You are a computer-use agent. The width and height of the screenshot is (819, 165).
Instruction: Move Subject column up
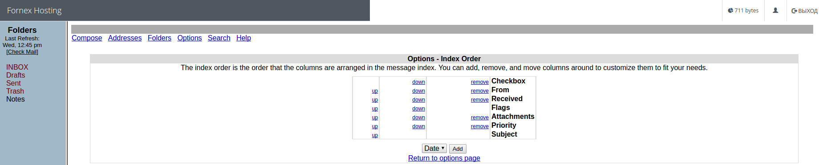click(375, 135)
